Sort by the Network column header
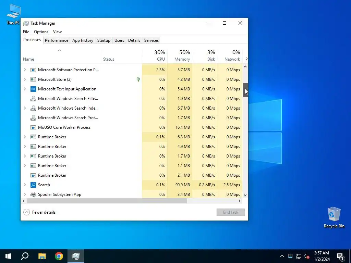Image resolution: width=351 pixels, height=263 pixels. click(230, 56)
